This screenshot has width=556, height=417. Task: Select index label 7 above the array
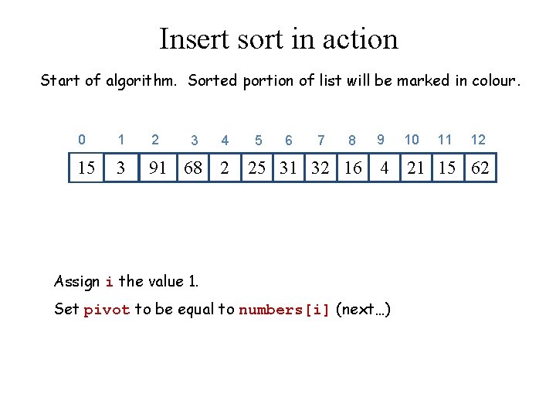coord(320,141)
